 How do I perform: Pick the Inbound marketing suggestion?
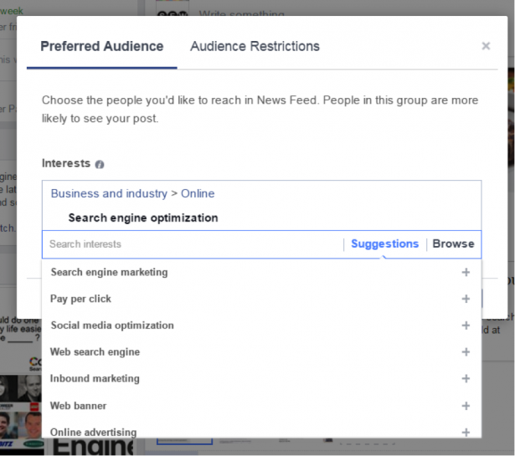95,379
